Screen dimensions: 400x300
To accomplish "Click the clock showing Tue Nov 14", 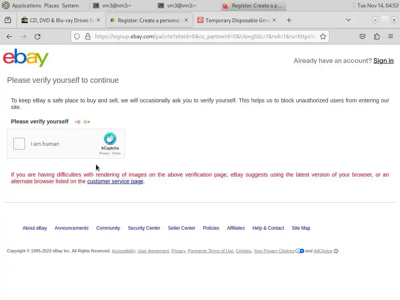I will (378, 5).
